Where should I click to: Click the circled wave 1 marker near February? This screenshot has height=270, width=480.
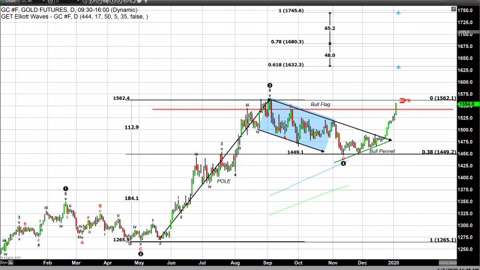point(65,189)
